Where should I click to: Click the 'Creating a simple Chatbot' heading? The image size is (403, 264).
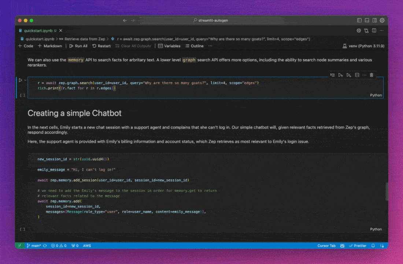(74, 113)
